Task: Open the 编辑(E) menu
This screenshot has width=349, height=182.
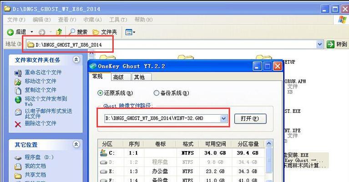Action: pos(41,20)
